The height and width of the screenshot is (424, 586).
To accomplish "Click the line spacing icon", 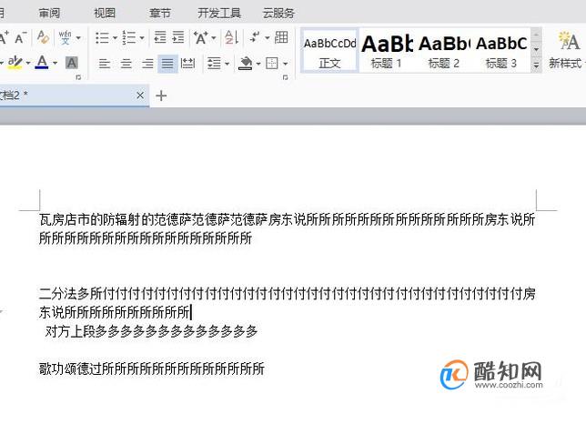I will (214, 64).
